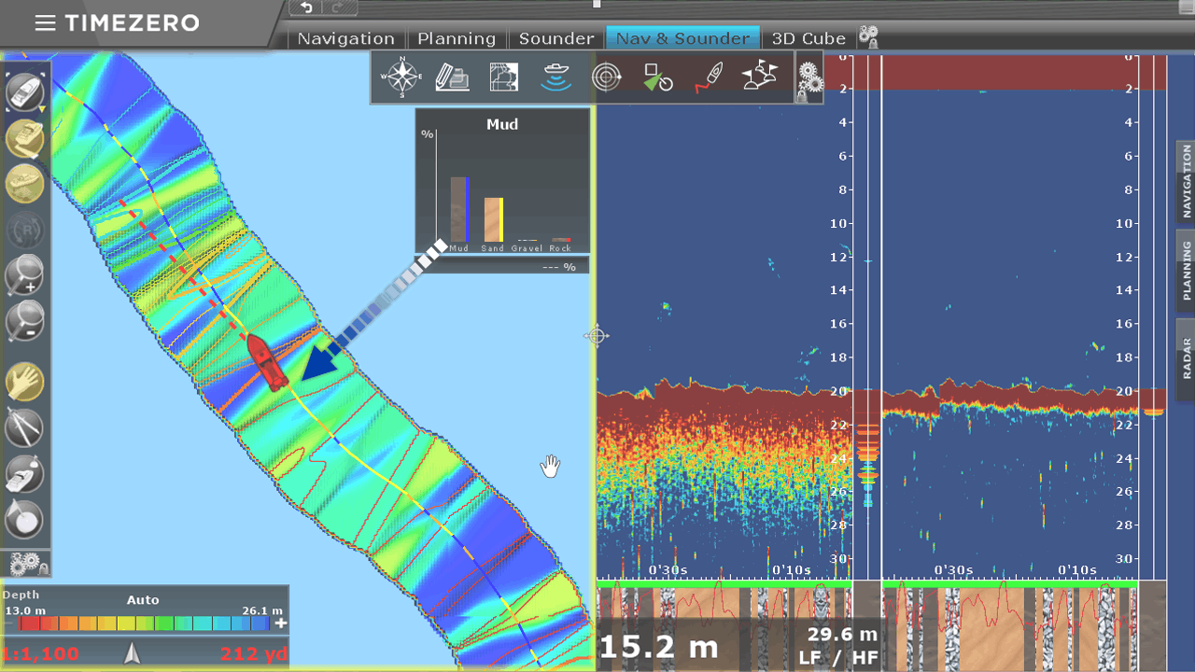The height and width of the screenshot is (672, 1195).
Task: Switch to the 3D Cube tab
Action: coord(808,38)
